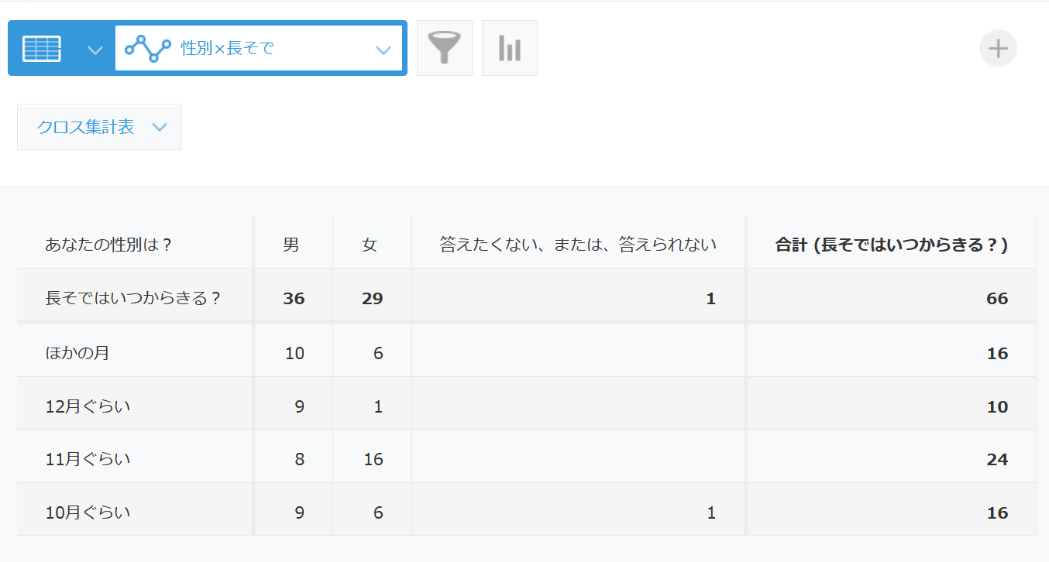Click the 16 value in 11月ぐらい row

click(373, 459)
